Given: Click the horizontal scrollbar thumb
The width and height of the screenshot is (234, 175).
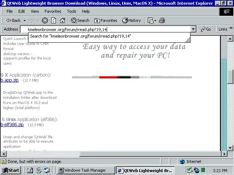Looking at the screenshot, I should coord(150,154).
